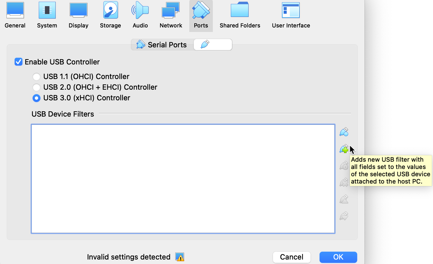The width and height of the screenshot is (433, 264).
Task: Select USB 2.0 (OHCI + EHCI) Controller
Action: pos(37,87)
